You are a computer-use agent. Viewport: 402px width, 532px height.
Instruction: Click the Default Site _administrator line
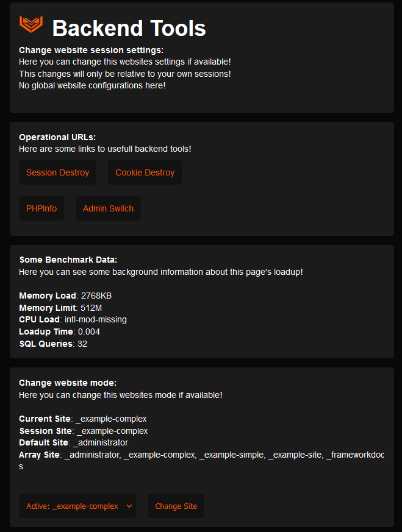point(73,442)
